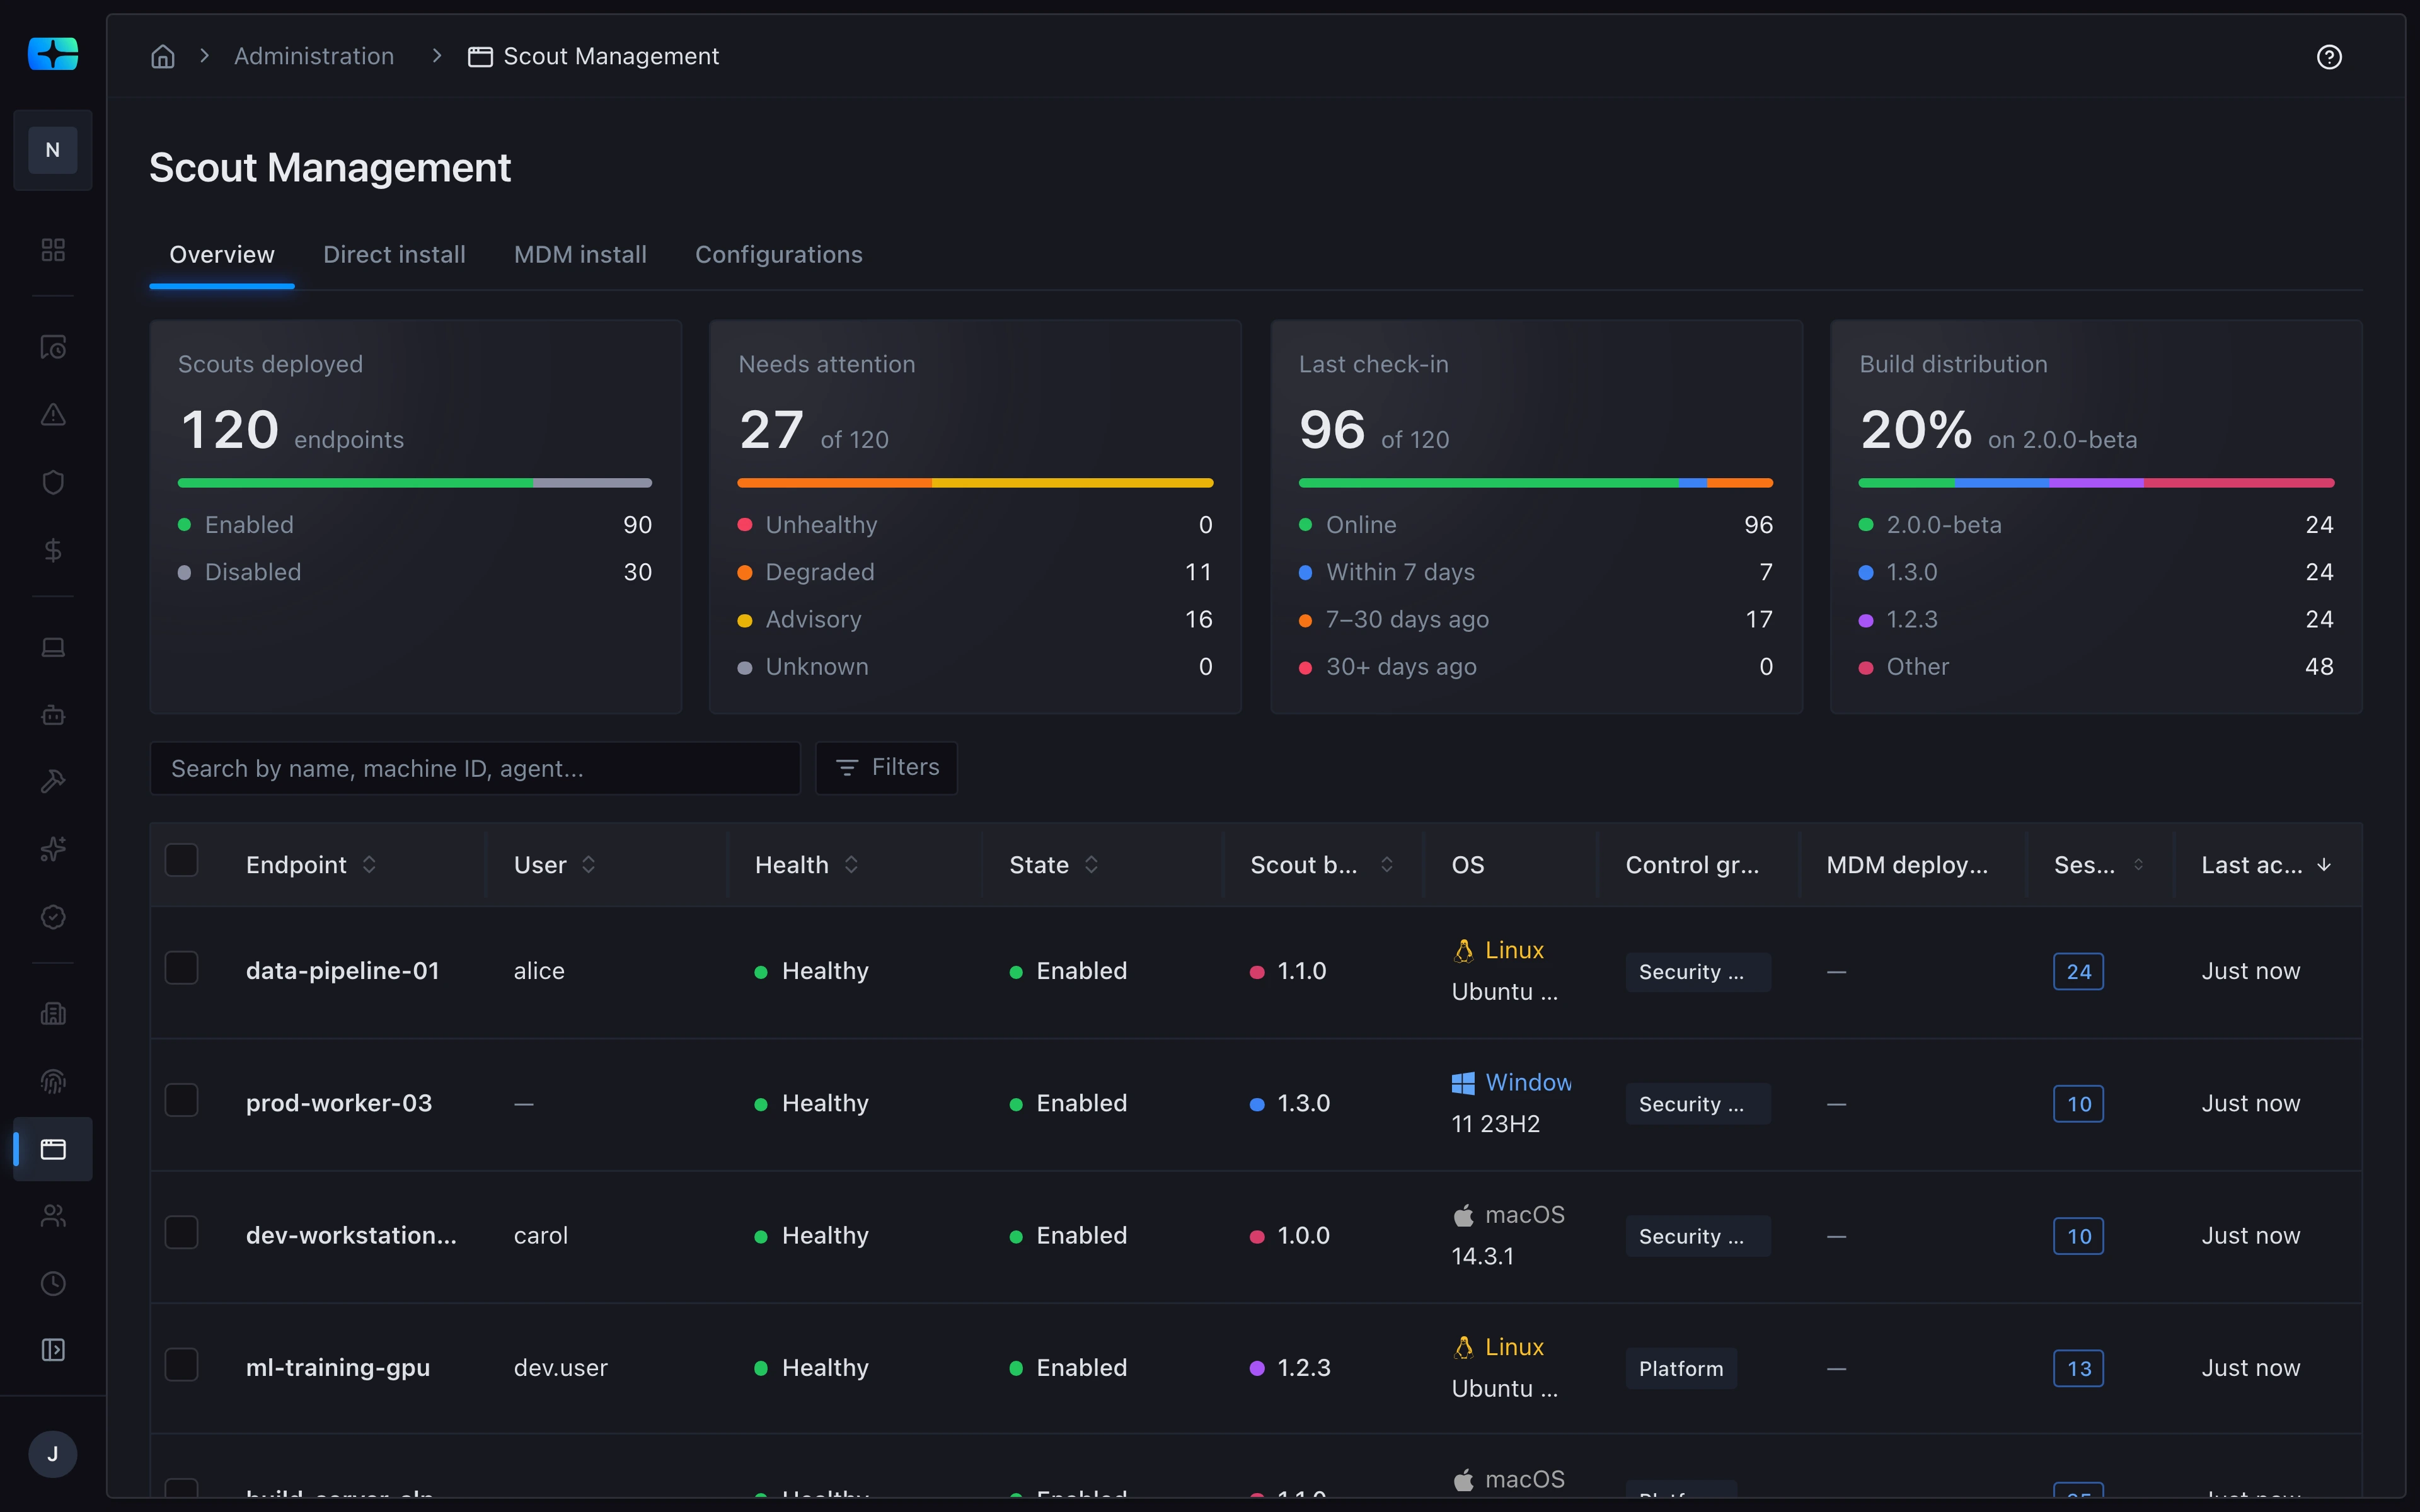Go to the Configurations tab

[x=779, y=255]
